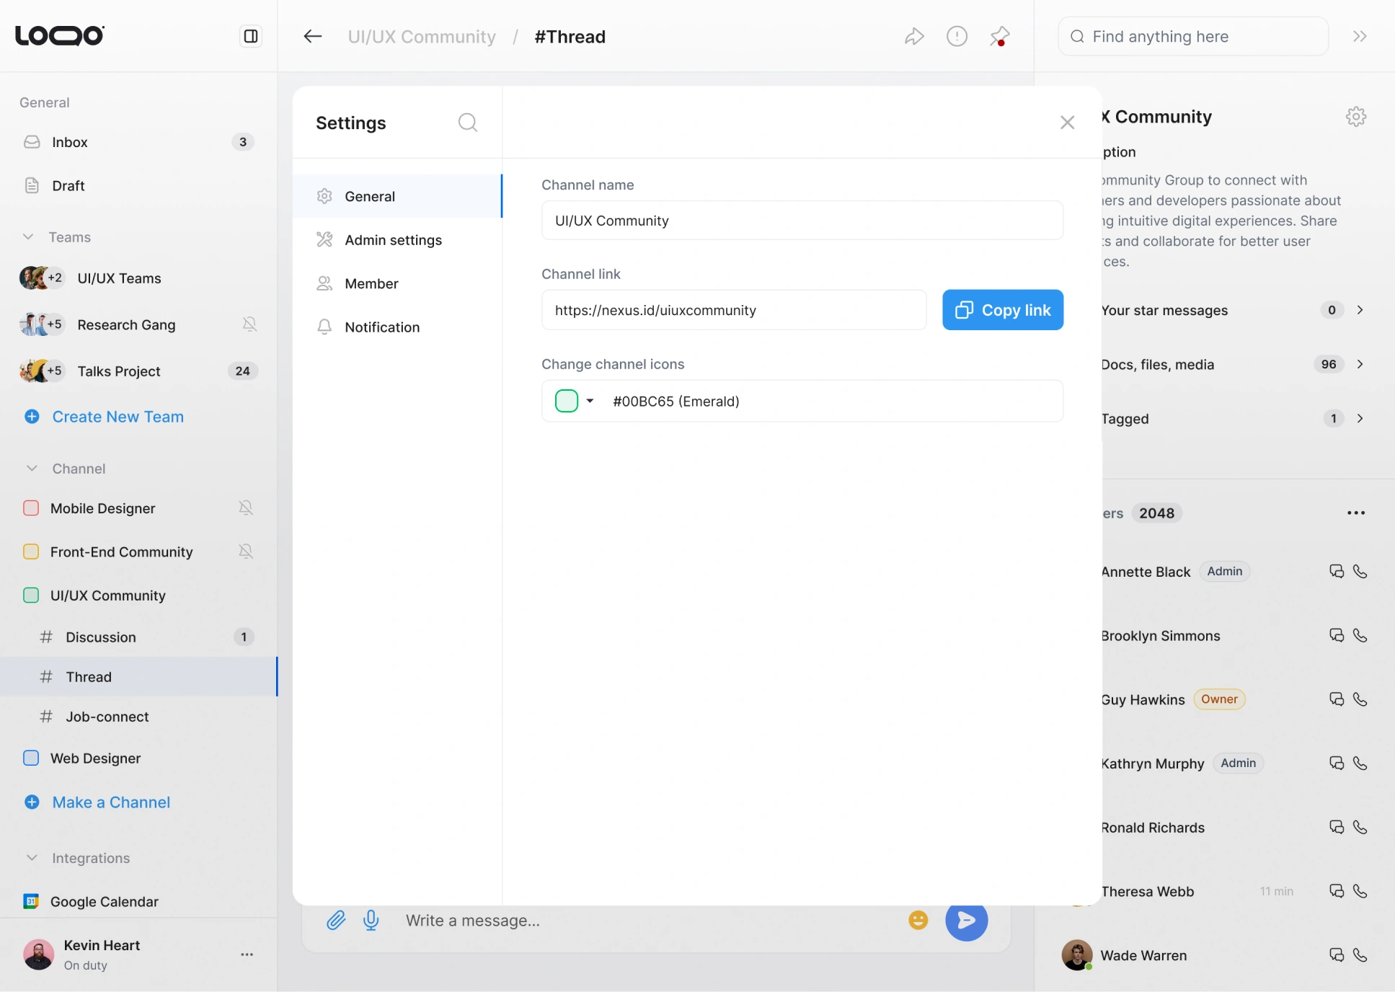
Task: Click the microphone voice message icon
Action: click(x=371, y=920)
